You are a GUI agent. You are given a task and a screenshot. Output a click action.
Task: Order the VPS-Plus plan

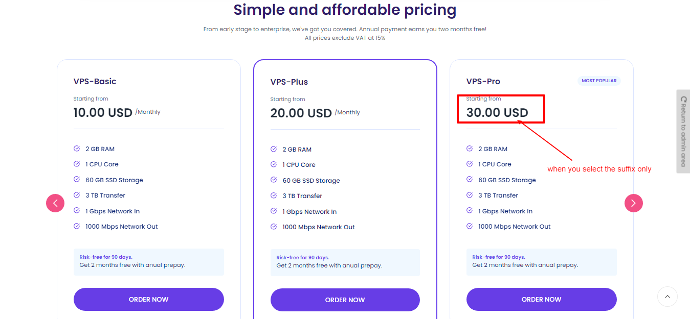click(345, 300)
